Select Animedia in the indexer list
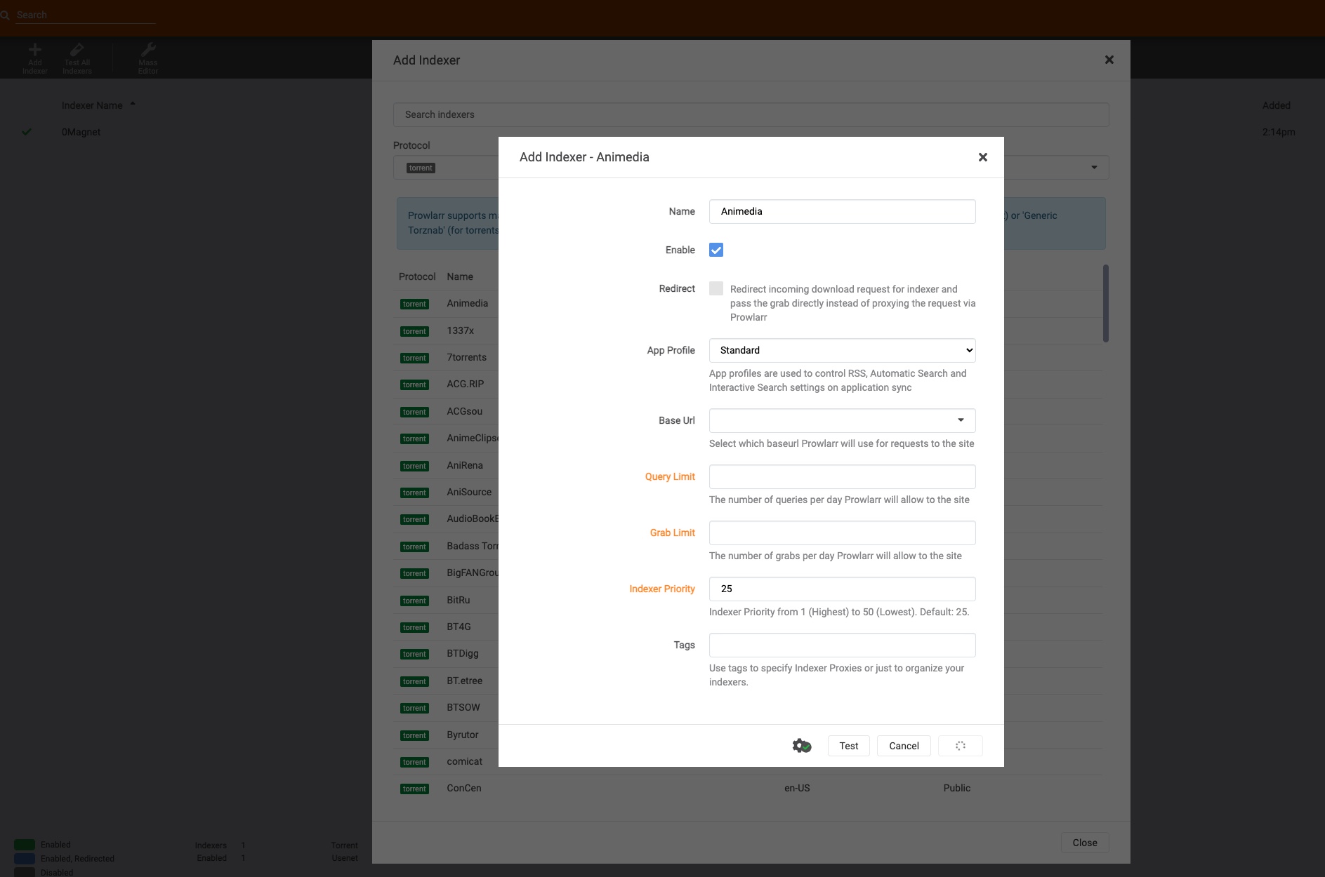This screenshot has width=1325, height=877. (x=468, y=303)
